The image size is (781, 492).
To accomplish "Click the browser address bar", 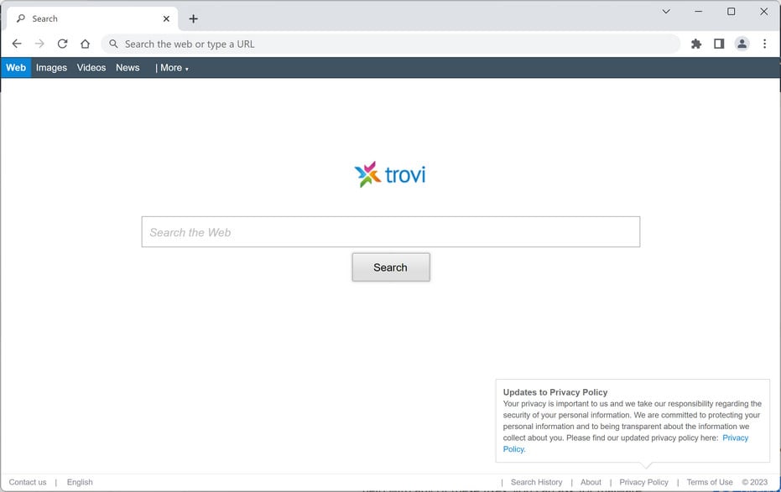I will pos(391,44).
